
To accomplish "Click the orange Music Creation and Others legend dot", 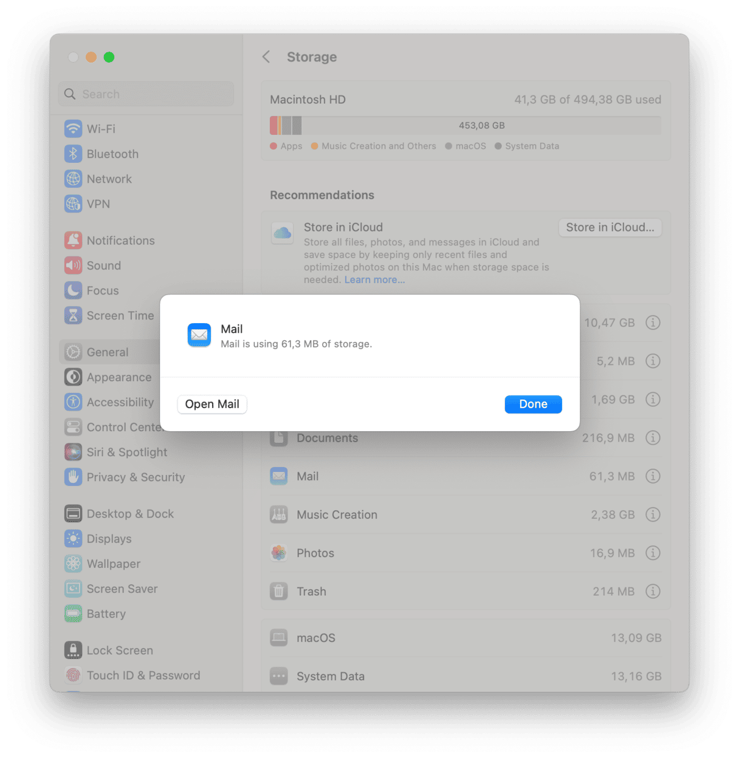I will pyautogui.click(x=315, y=146).
